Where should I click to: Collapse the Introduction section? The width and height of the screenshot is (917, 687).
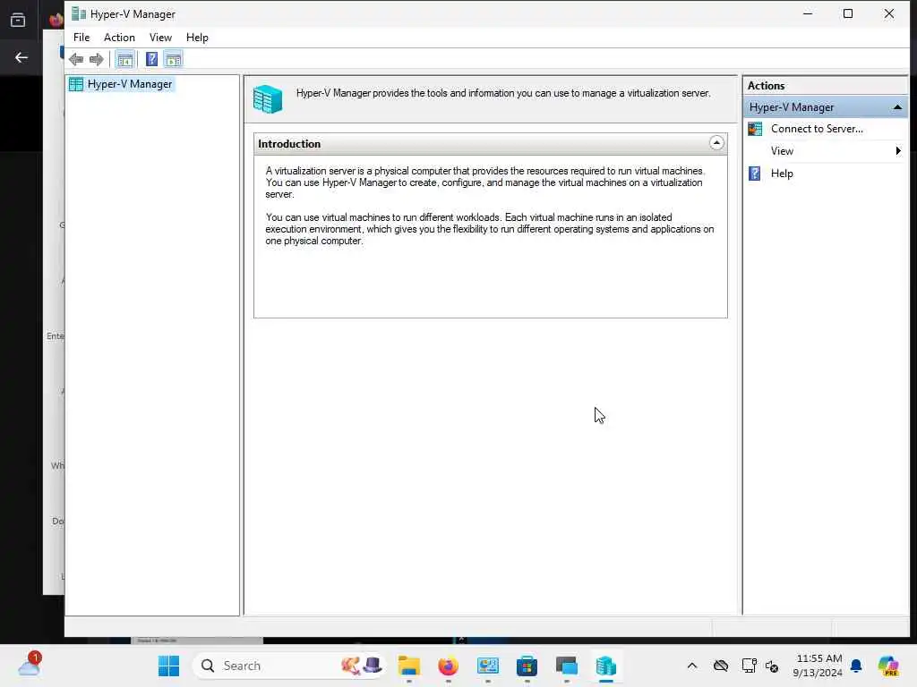pos(716,143)
